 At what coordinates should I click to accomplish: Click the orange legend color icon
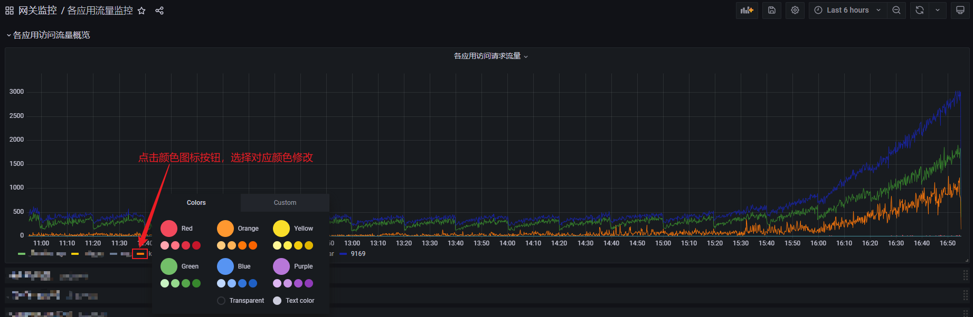140,254
